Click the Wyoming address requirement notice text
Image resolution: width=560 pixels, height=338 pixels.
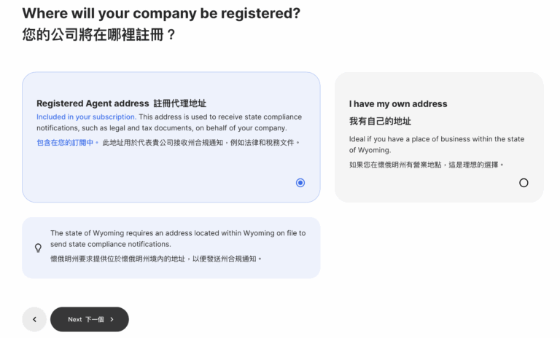177,238
